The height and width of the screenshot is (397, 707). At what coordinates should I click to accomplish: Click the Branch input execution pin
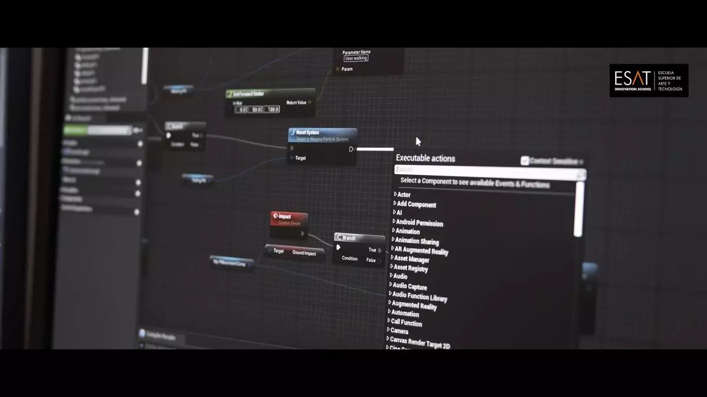point(338,247)
